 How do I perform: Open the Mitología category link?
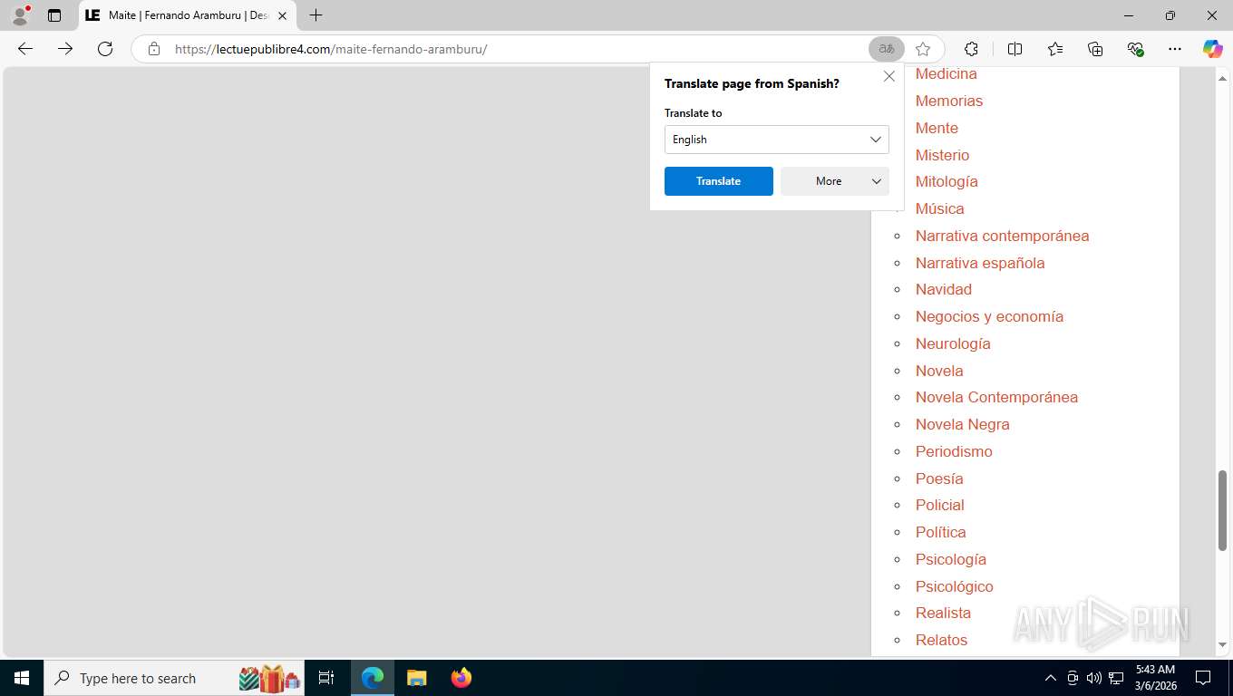(947, 181)
